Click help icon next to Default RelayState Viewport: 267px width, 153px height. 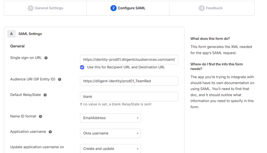click(x=45, y=95)
